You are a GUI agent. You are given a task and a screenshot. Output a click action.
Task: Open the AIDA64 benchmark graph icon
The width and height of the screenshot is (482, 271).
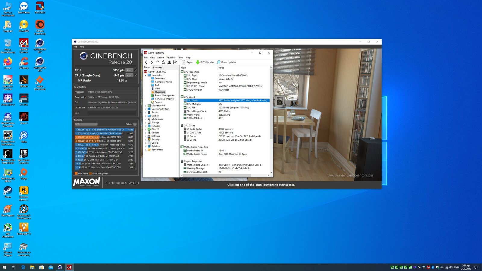coord(175,62)
